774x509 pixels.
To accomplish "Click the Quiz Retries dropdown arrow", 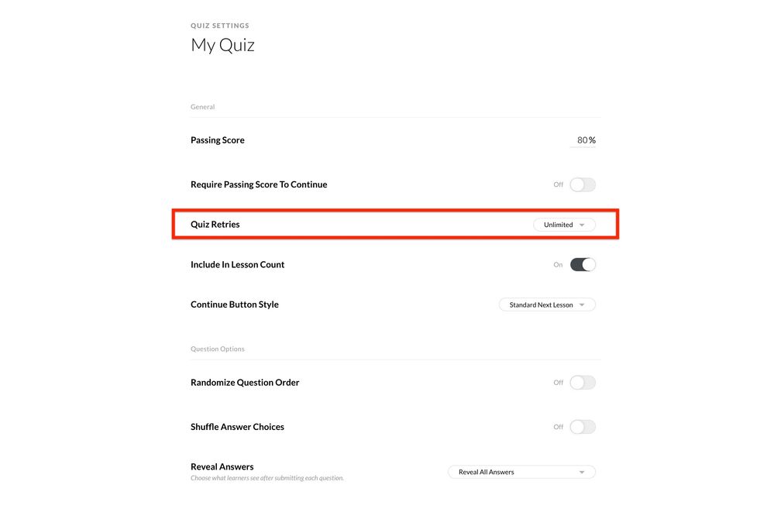I will (x=583, y=225).
